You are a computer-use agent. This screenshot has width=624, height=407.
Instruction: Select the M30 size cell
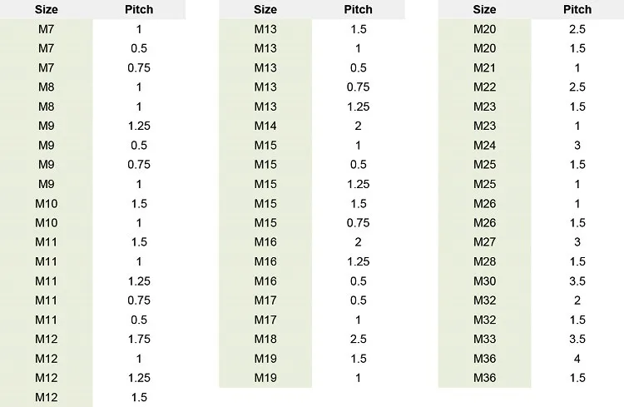(484, 280)
